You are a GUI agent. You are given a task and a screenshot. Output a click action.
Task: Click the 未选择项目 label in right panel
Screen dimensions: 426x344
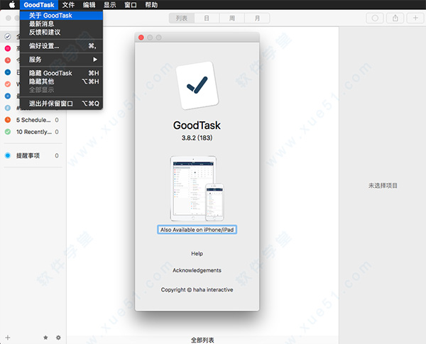point(383,186)
